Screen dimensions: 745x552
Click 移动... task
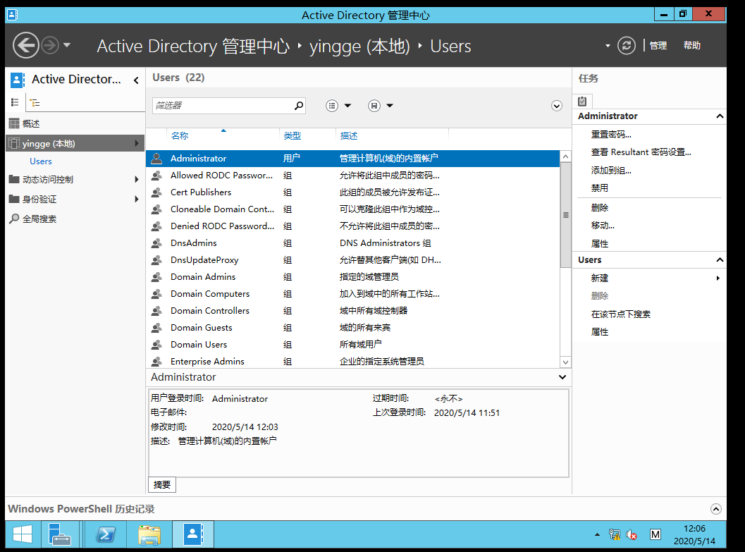tap(603, 226)
